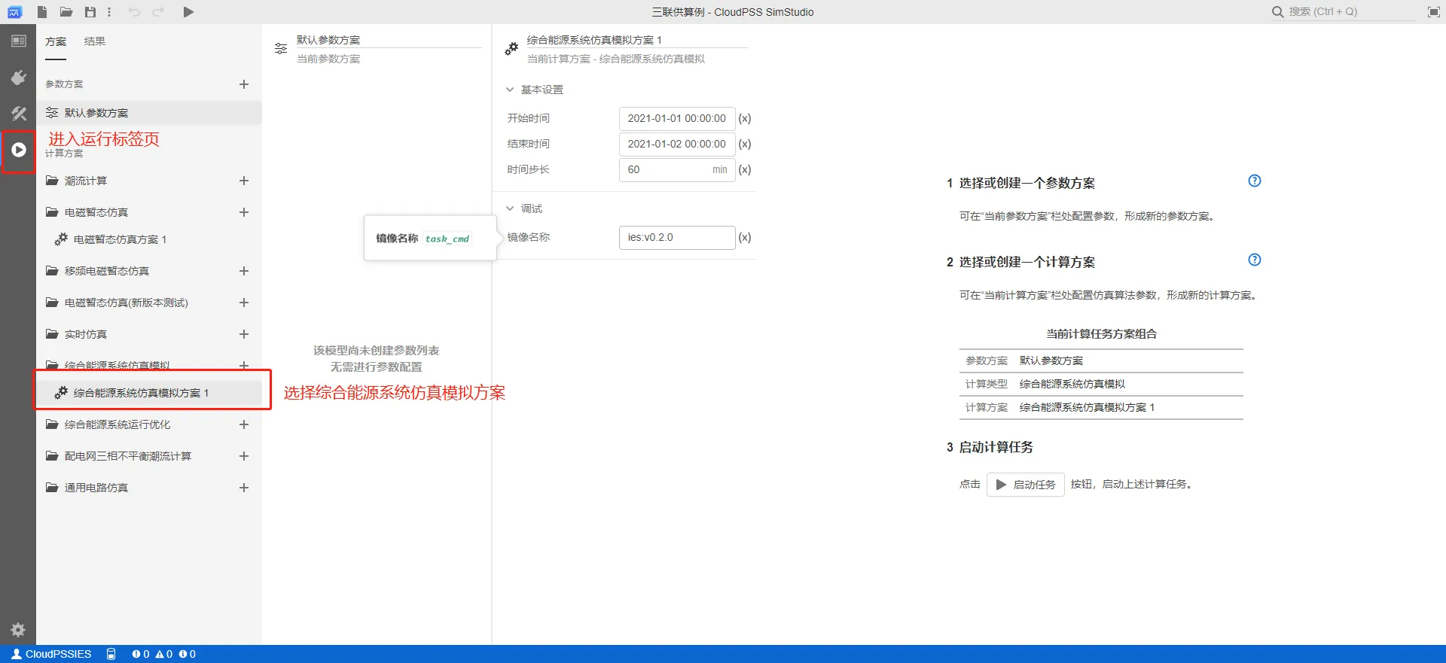Open the last status bar message count
1446x663 pixels.
188,654
